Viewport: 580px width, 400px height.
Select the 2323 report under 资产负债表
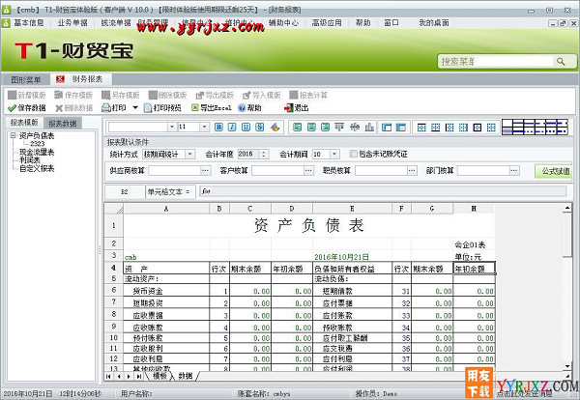[x=37, y=143]
